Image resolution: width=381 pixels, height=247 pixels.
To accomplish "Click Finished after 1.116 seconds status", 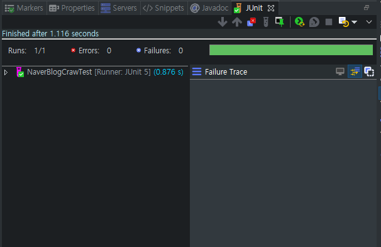I will tap(50, 34).
